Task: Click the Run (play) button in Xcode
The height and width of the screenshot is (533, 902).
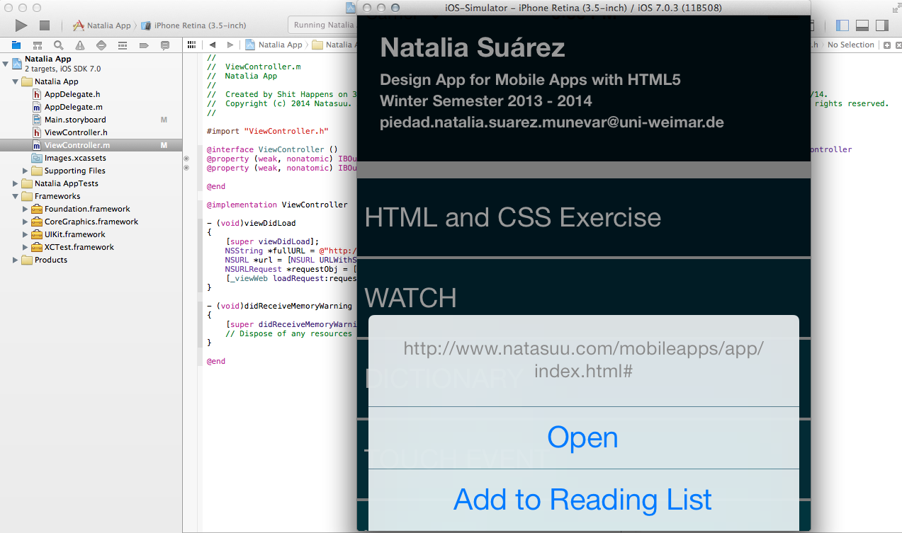Action: [21, 25]
